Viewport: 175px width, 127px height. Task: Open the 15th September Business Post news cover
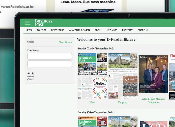93,122
